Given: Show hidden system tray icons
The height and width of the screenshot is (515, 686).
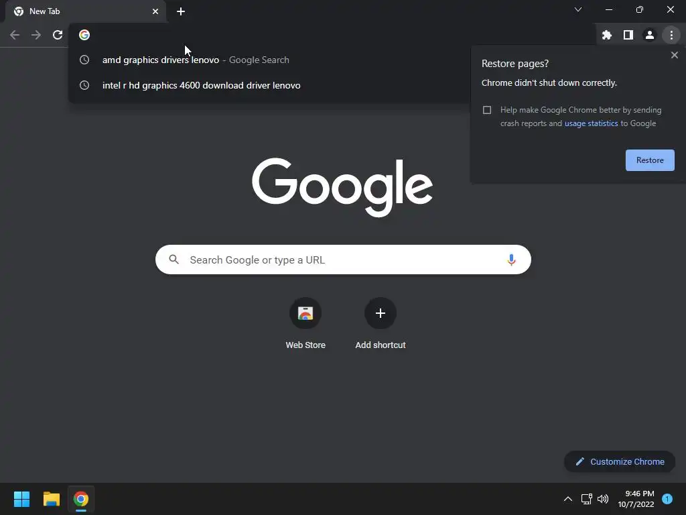Looking at the screenshot, I should tap(568, 499).
